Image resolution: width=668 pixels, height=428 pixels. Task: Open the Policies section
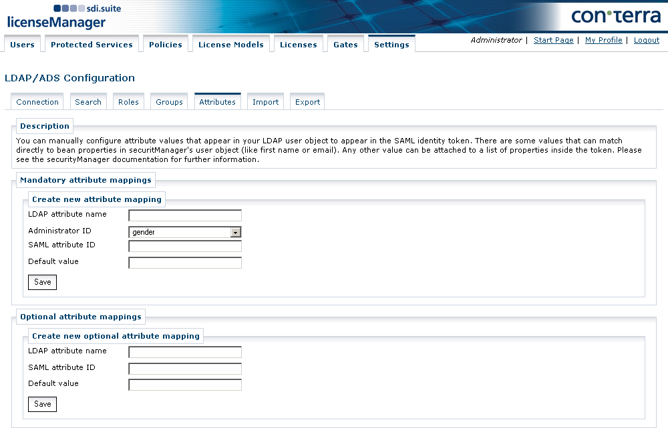pyautogui.click(x=165, y=44)
